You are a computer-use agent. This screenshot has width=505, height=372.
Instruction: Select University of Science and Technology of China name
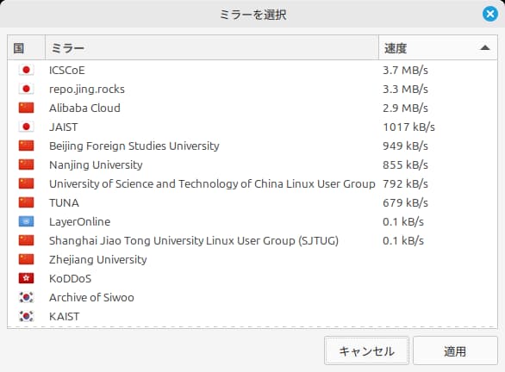pyautogui.click(x=212, y=184)
